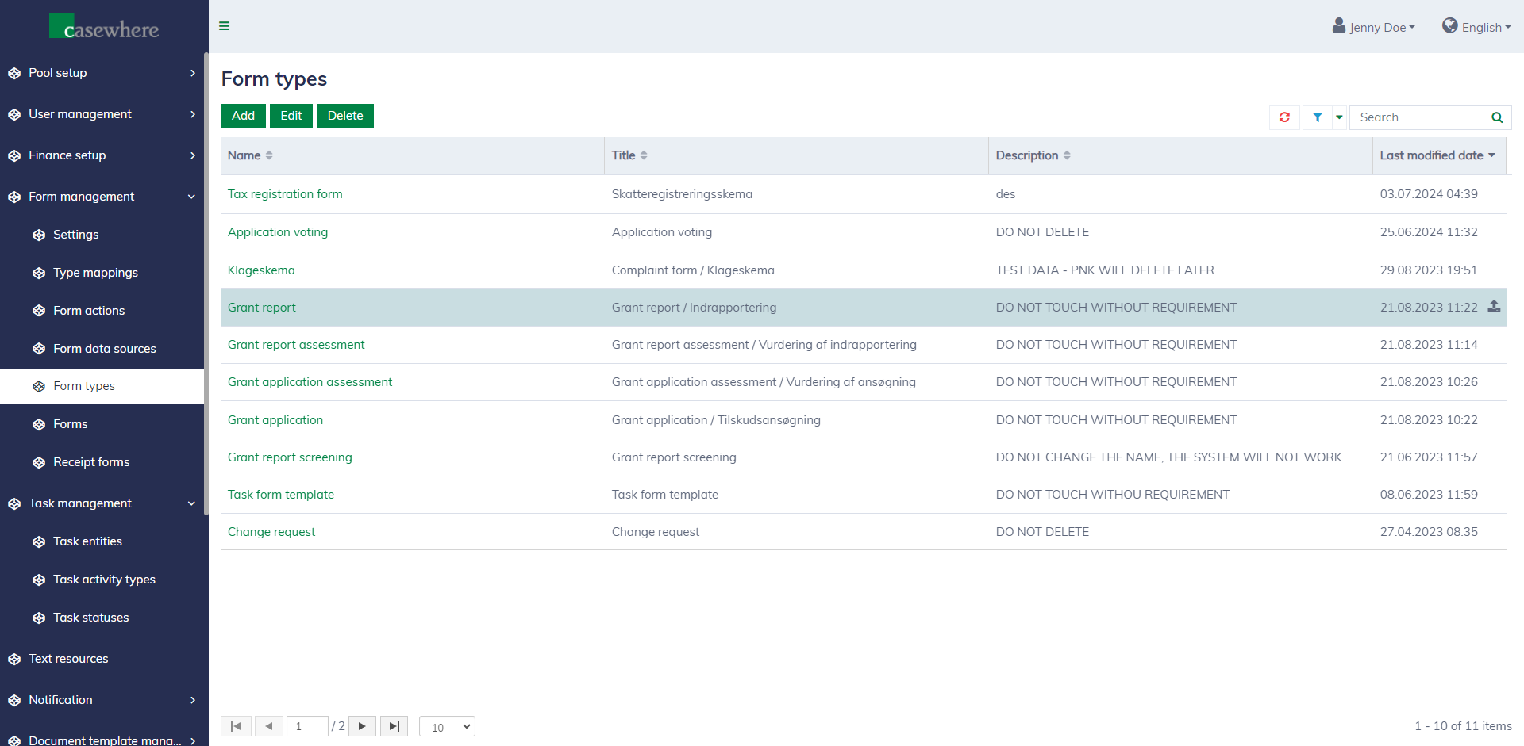Go to the next page arrow
Viewport: 1524px width, 746px height.
pos(362,726)
